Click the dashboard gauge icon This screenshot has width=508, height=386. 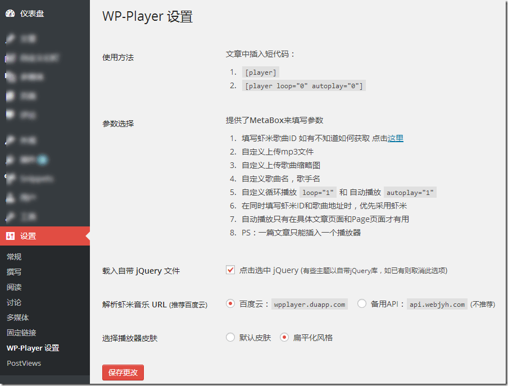coord(10,13)
